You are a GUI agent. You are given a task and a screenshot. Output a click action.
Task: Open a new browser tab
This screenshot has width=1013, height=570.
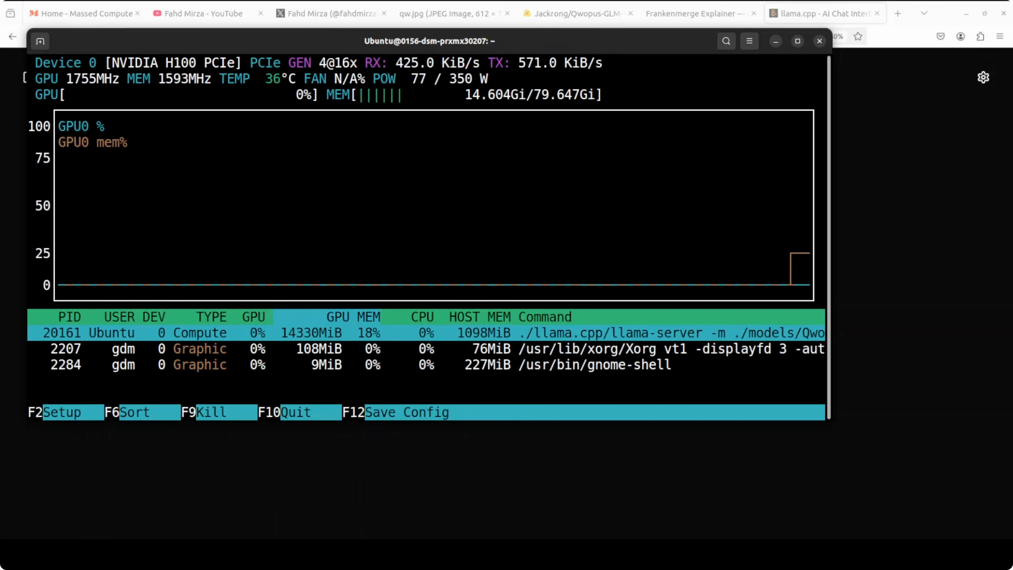(x=898, y=13)
